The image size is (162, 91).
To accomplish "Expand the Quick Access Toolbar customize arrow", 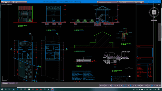I will click(26, 2).
